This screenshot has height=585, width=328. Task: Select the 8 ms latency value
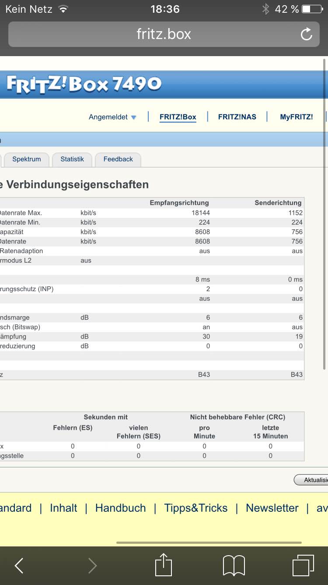pos(202,279)
